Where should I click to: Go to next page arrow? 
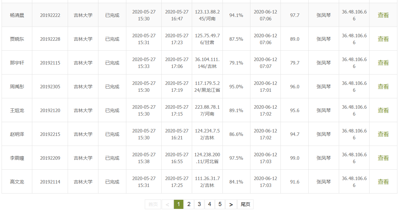[231, 204]
